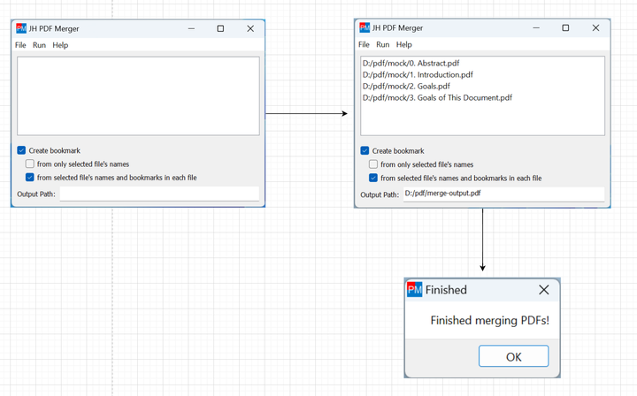The image size is (637, 396).
Task: Maximize the right JH PDF Merger window
Action: [x=565, y=27]
